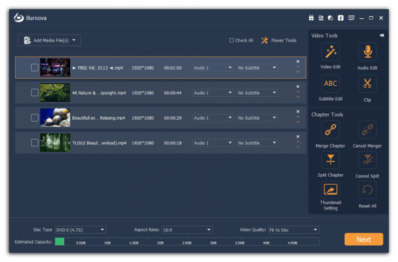Open the Disc Type DVD-5 dropdown

(81, 229)
